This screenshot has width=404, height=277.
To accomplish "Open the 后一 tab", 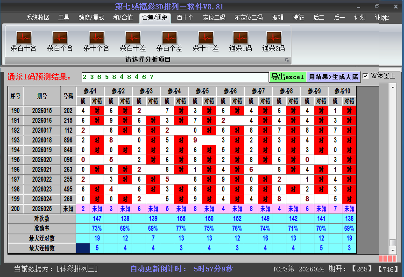I will point(339,17).
